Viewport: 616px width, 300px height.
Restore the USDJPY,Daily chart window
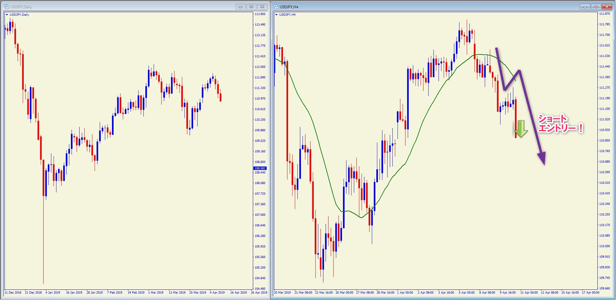(x=252, y=7)
